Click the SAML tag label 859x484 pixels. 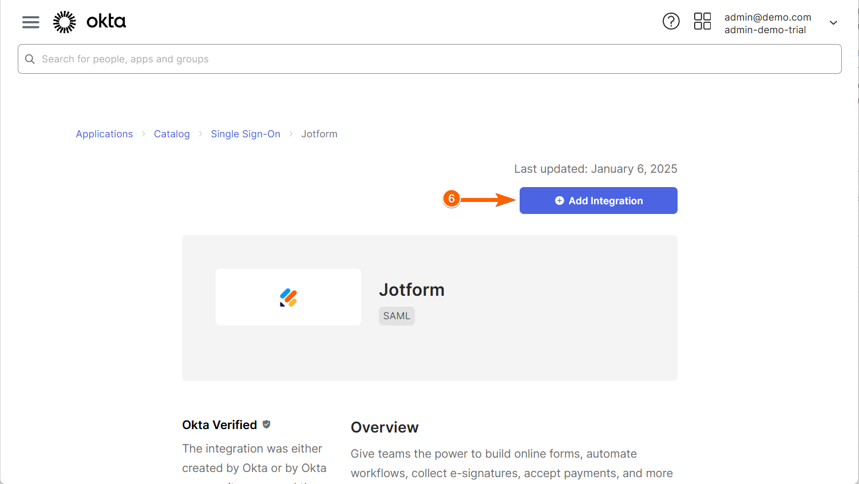(x=397, y=316)
